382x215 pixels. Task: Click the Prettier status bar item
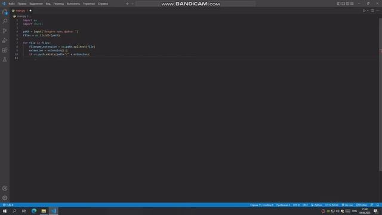pos(361,205)
